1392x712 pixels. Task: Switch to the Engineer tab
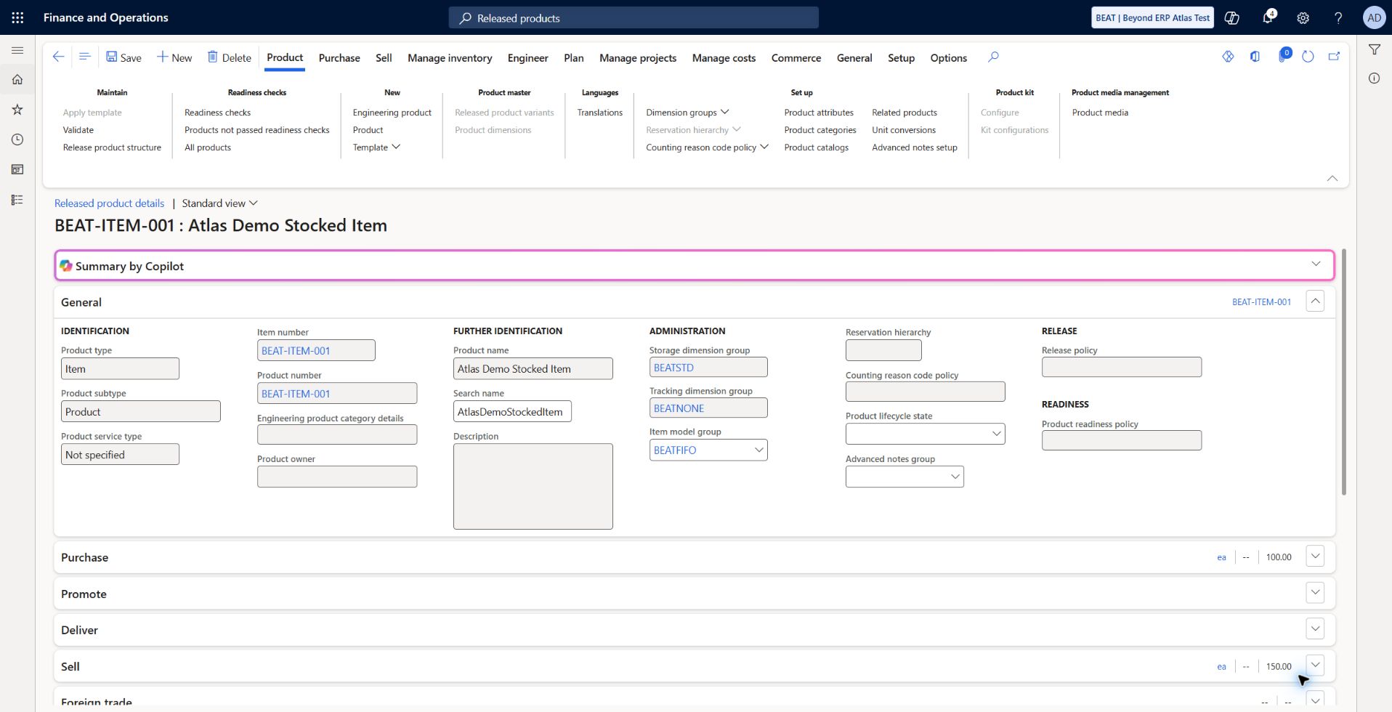(x=527, y=58)
